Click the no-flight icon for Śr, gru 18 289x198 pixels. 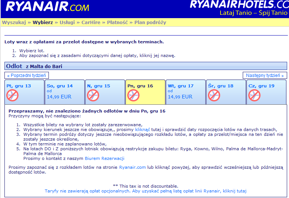click(x=214, y=95)
